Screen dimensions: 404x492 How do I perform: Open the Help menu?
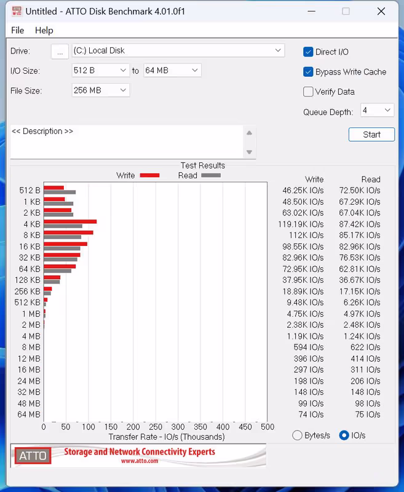coord(44,30)
